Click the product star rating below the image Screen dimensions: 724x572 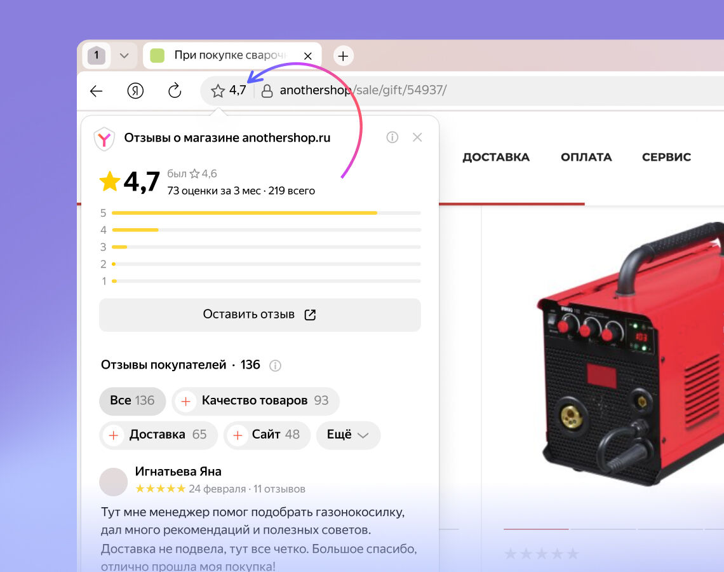[540, 554]
